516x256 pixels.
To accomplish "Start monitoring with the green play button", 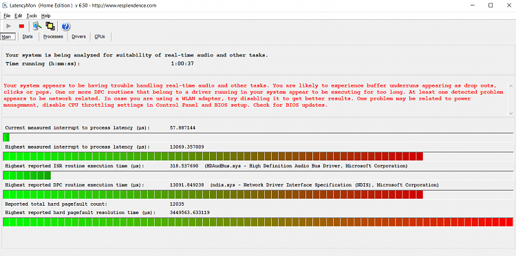I will pyautogui.click(x=9, y=26).
